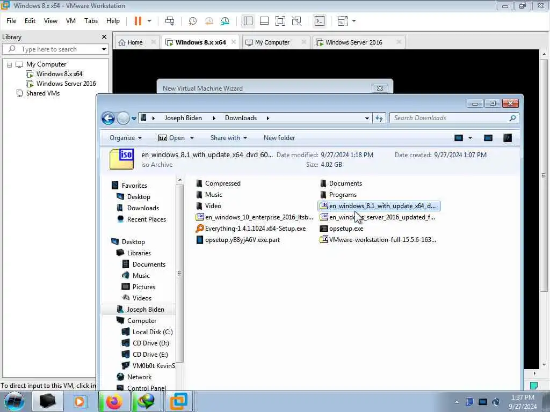Open the Share with dropdown

click(x=229, y=138)
